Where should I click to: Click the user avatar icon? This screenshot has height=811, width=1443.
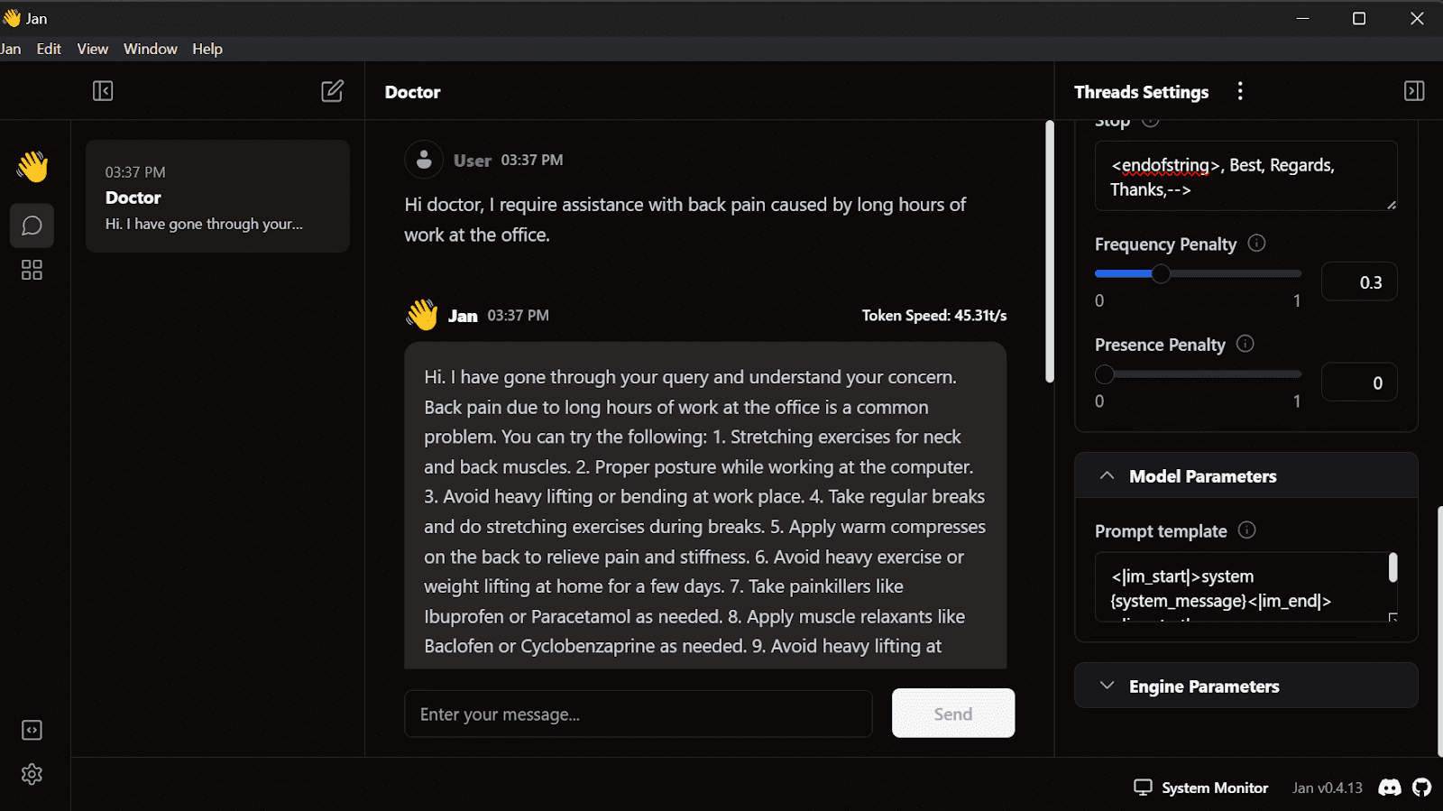coord(424,160)
